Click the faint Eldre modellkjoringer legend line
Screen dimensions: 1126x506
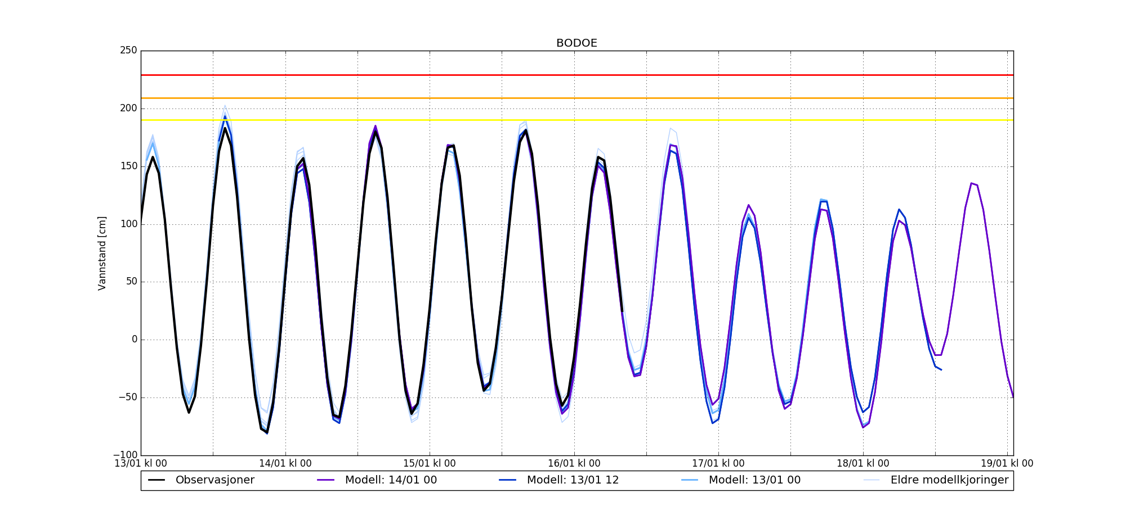[872, 480]
